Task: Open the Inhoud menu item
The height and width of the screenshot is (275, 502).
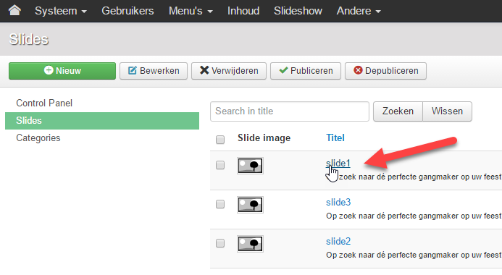Action: (243, 11)
